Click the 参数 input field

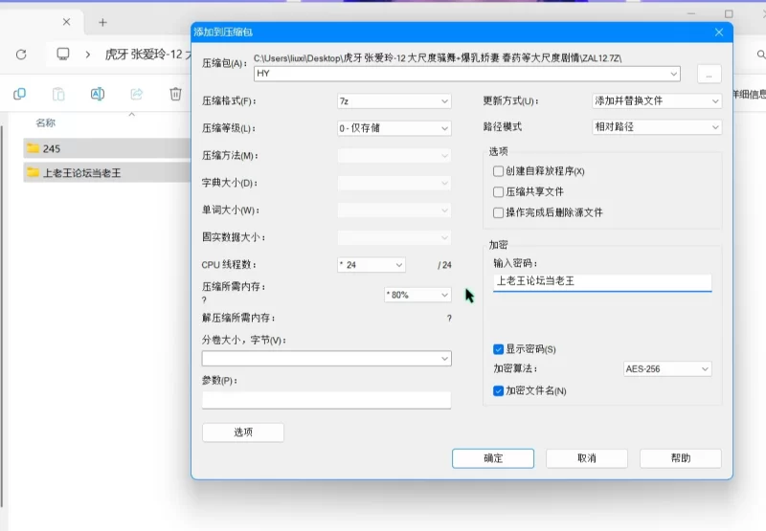(327, 400)
